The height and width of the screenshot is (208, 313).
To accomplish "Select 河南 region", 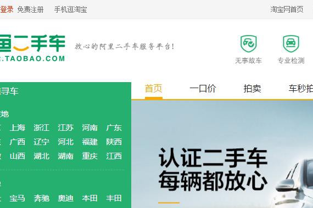I will 90,128.
